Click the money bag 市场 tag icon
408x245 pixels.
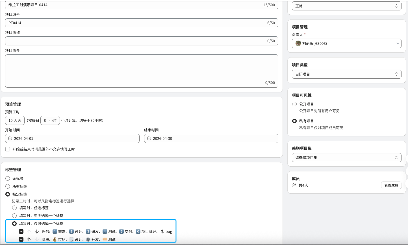(55, 239)
